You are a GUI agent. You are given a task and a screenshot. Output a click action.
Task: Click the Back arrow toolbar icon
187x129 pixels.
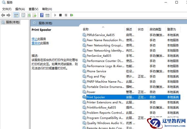[x=3, y=15]
